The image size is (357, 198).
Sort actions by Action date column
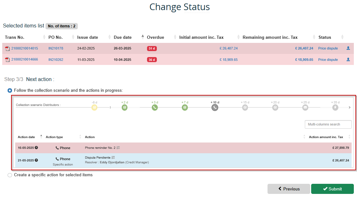pos(26,137)
